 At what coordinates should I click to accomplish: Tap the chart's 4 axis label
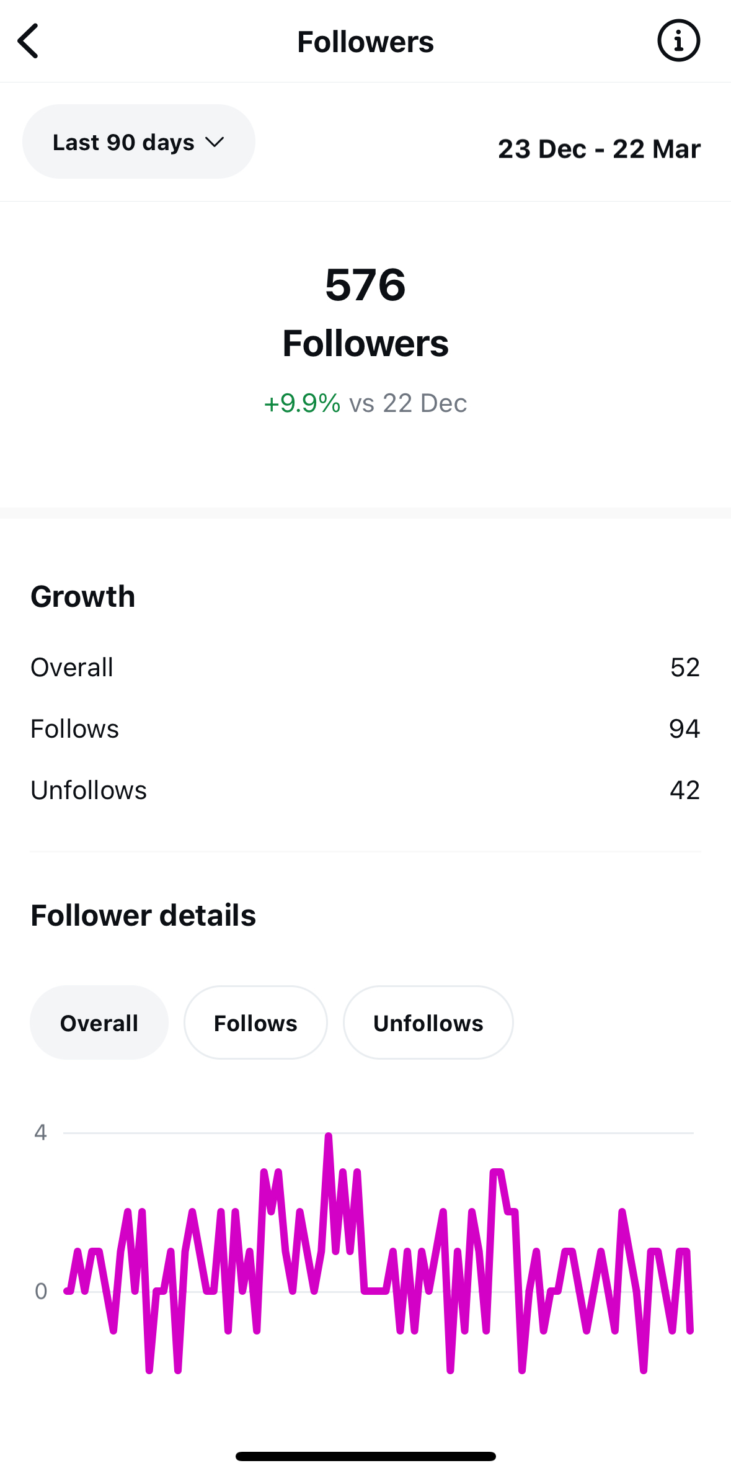[41, 1133]
